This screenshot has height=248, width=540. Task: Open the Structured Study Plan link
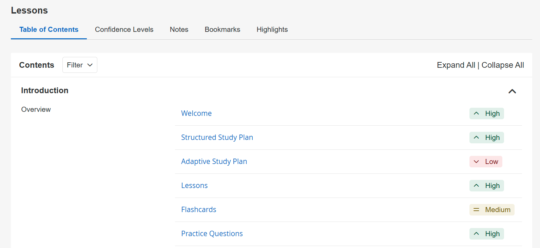pos(217,138)
